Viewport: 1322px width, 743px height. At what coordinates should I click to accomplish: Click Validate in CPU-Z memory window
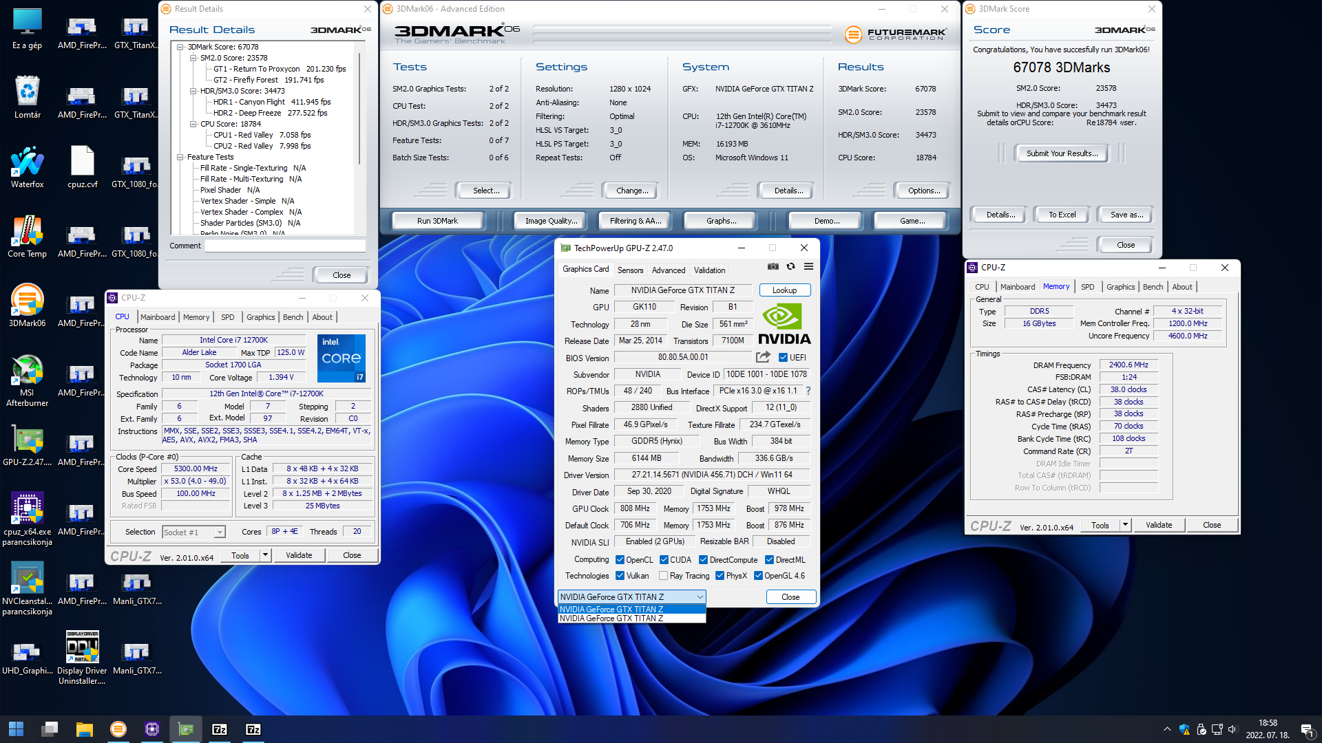pos(1159,525)
